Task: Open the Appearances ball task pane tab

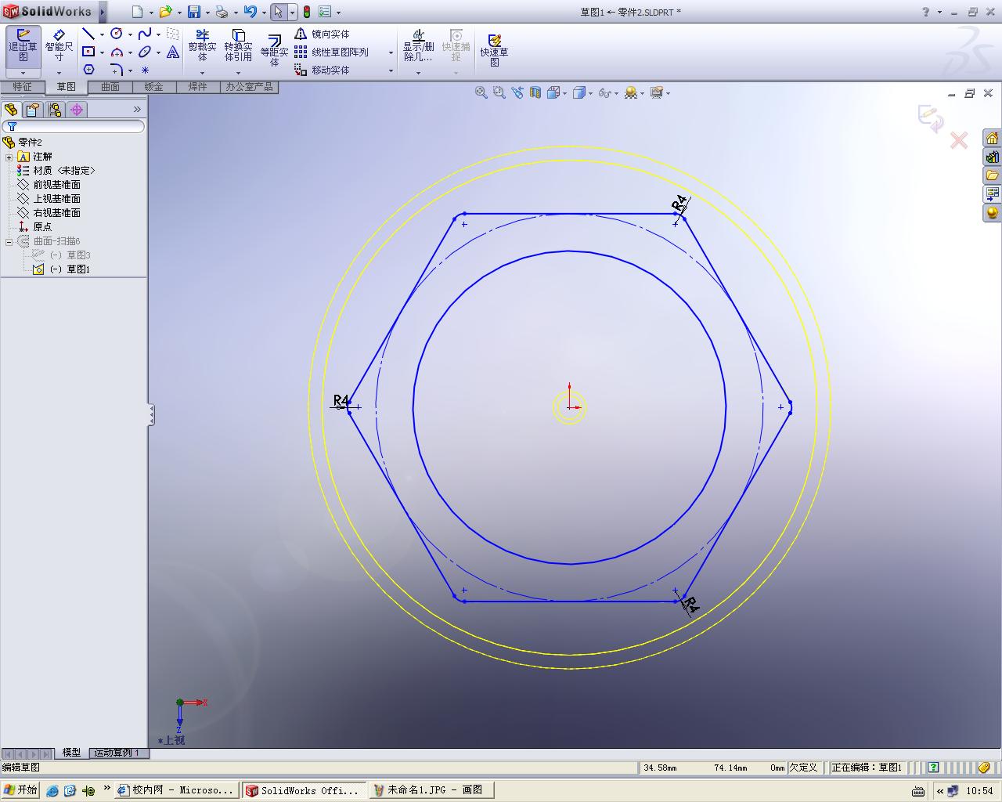Action: [992, 213]
